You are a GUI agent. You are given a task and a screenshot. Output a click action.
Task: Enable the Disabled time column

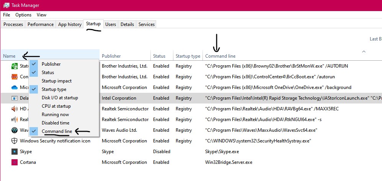(x=64, y=123)
